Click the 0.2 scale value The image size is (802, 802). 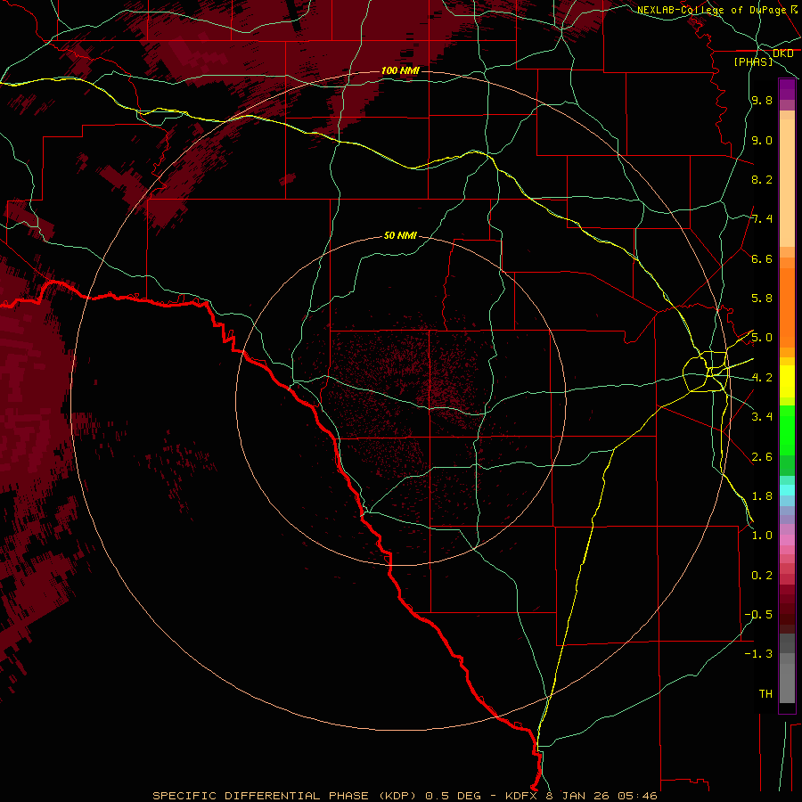tap(762, 575)
